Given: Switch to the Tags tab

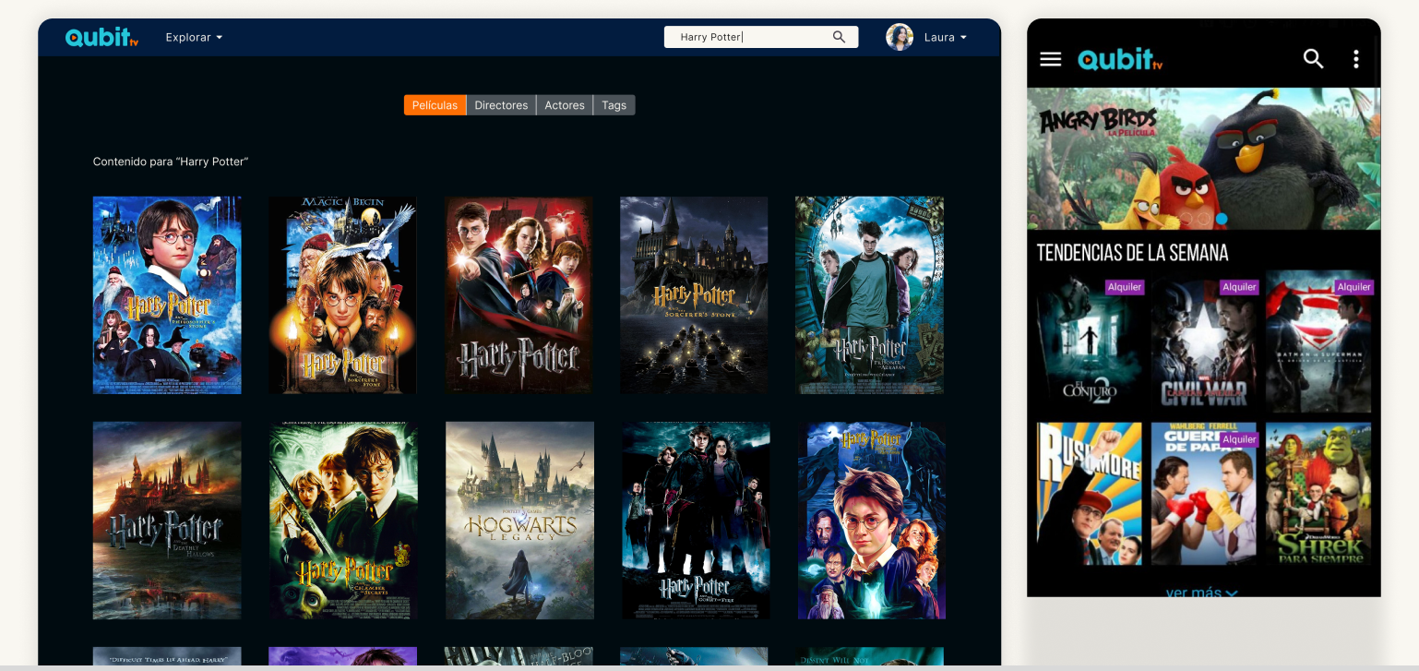Looking at the screenshot, I should coord(614,105).
